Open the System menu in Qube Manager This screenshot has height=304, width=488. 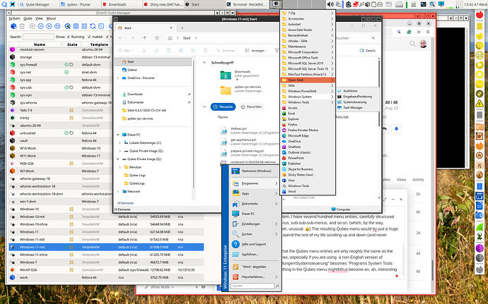14,18
